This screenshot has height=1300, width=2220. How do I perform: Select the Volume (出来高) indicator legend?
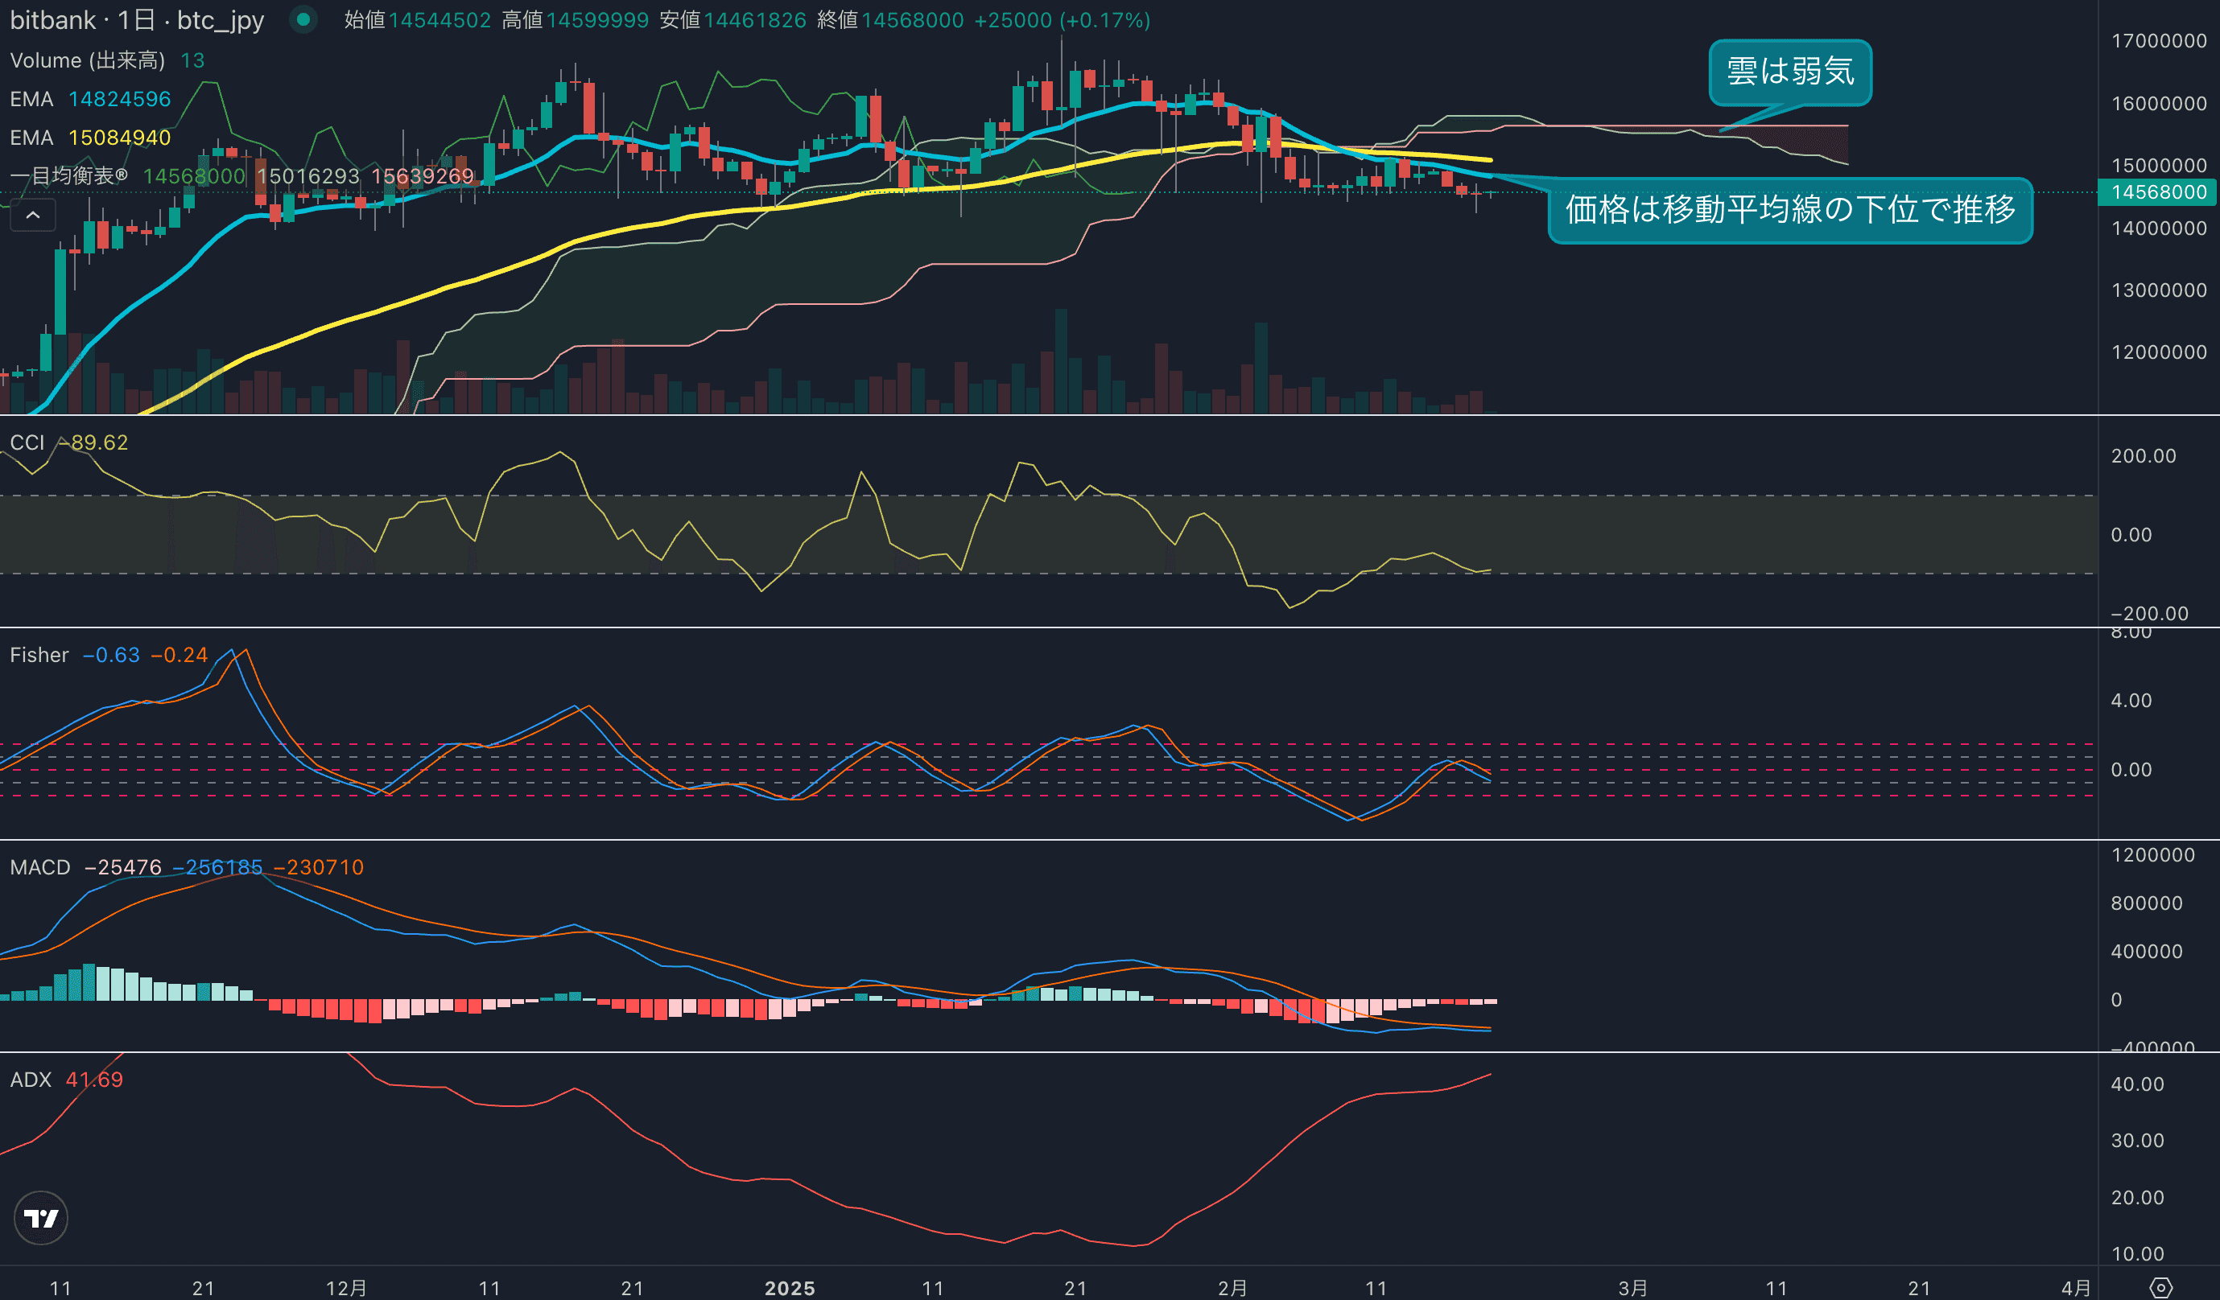[87, 60]
